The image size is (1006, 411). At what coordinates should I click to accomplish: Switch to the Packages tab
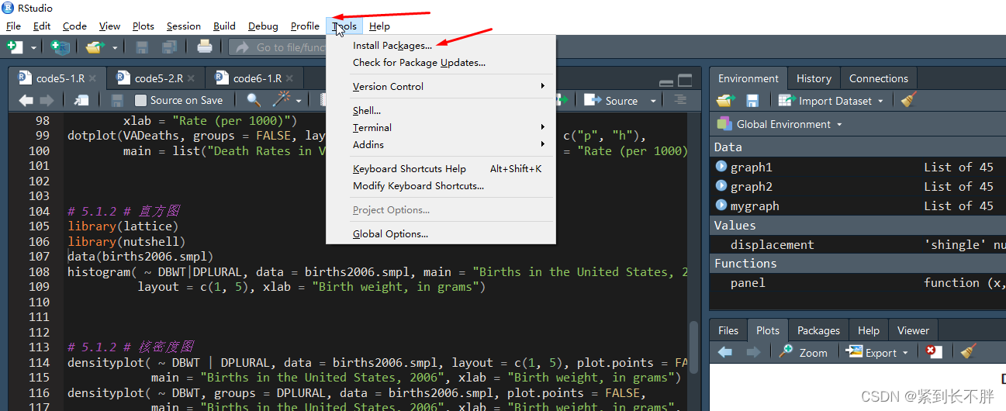coord(818,330)
